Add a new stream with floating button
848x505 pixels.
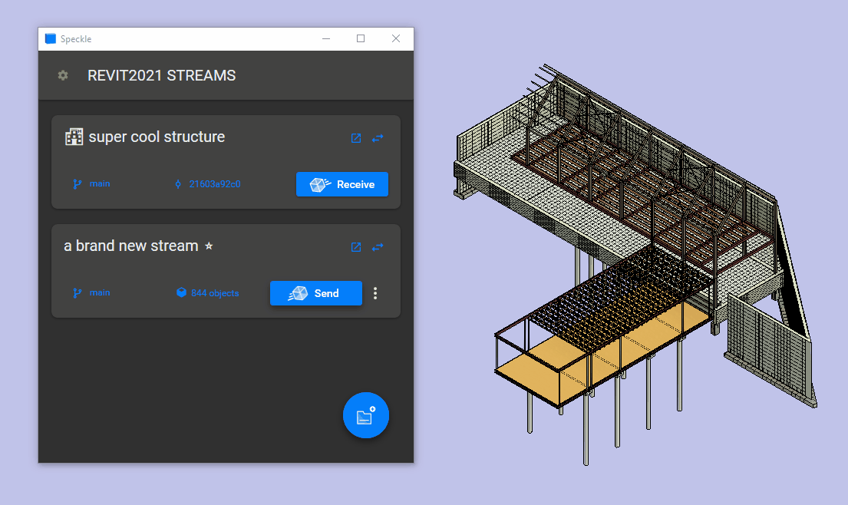click(x=365, y=415)
